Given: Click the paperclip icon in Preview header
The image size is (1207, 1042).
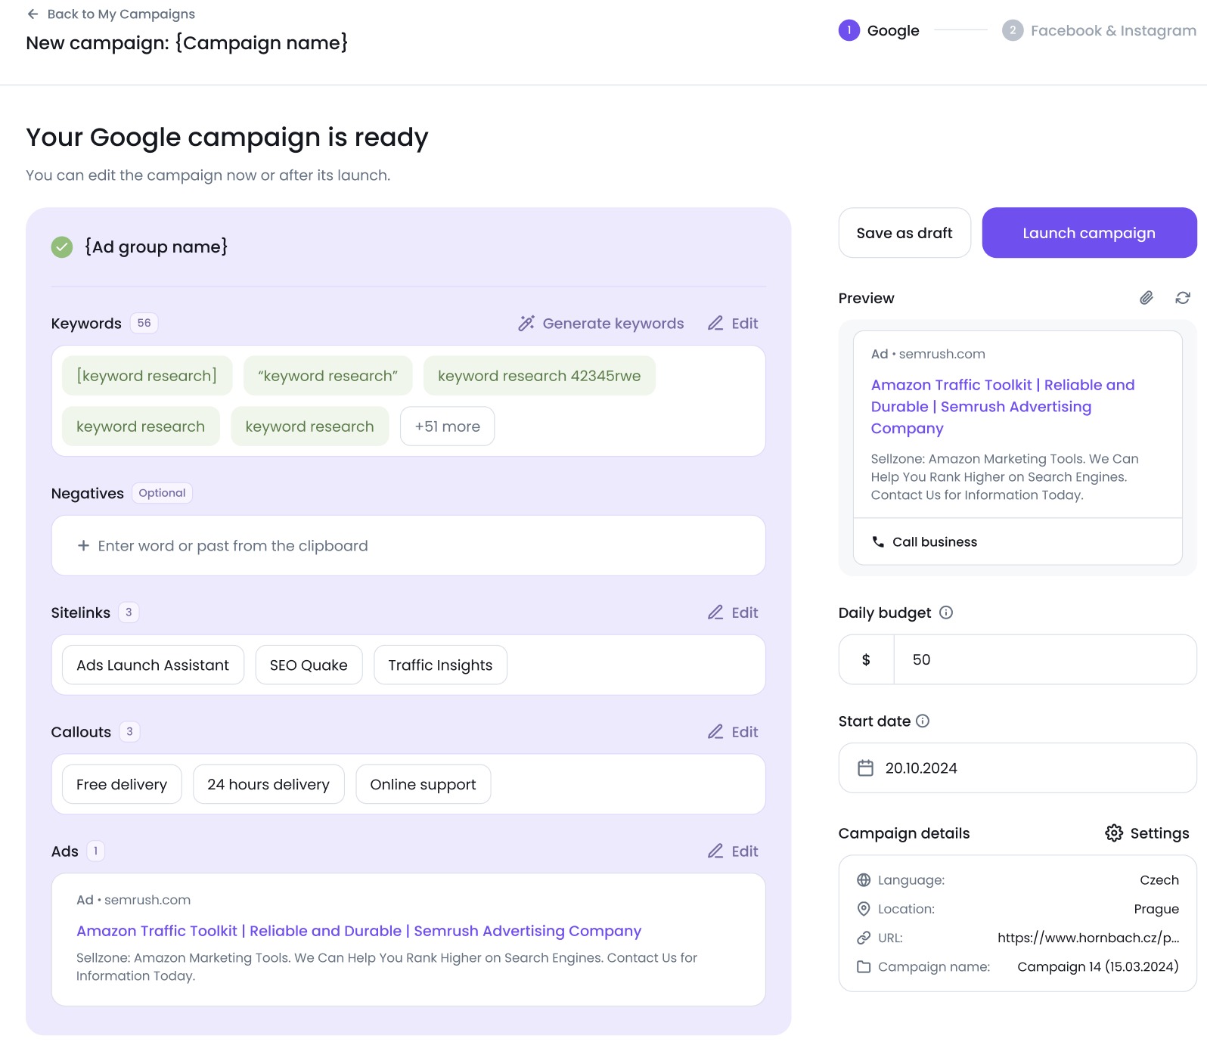Looking at the screenshot, I should [x=1146, y=298].
